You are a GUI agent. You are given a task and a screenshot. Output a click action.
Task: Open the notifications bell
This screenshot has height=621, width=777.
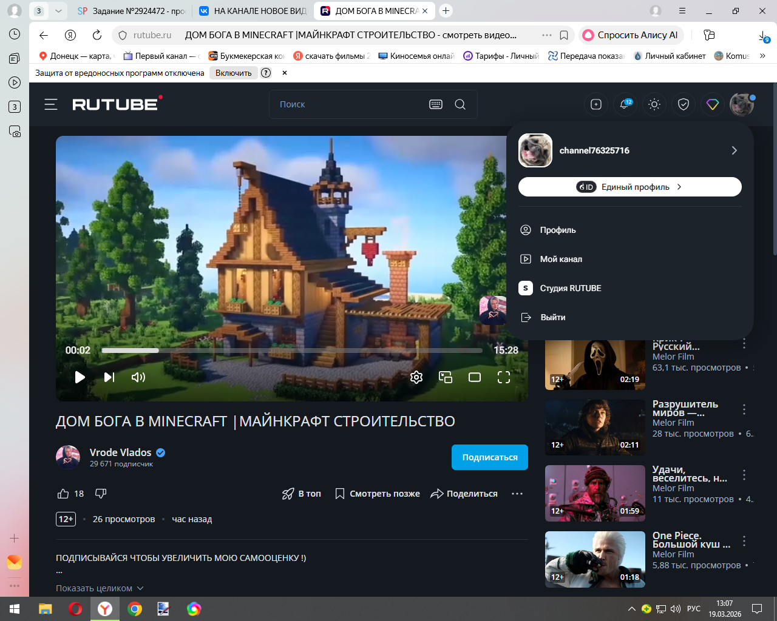click(625, 104)
